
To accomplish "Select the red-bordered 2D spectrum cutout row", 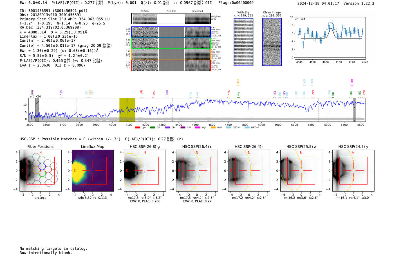I will (171, 65).
